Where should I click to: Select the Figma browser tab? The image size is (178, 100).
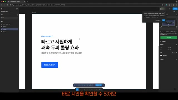(x=16, y=2)
